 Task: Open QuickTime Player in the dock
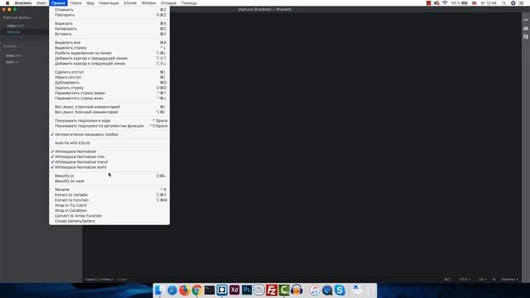327,290
